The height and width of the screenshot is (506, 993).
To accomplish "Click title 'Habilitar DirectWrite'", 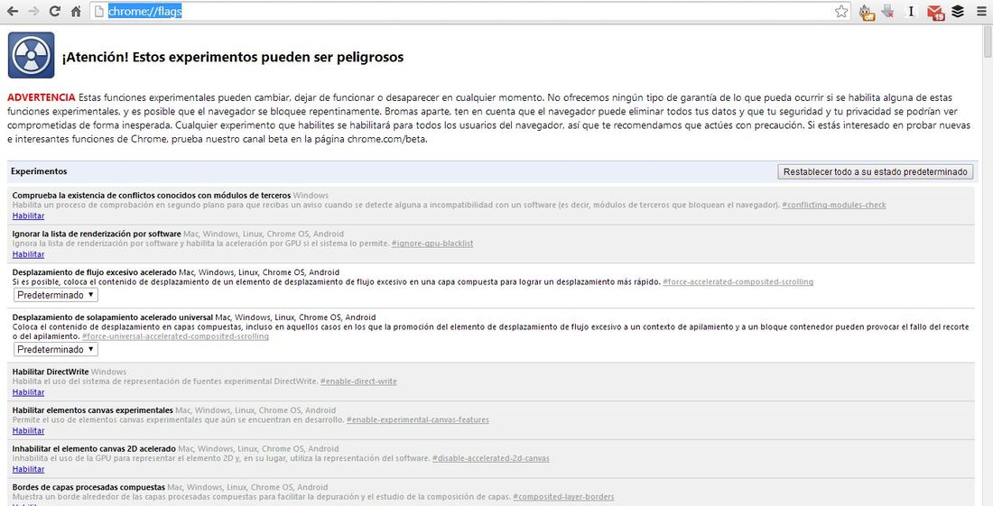I will [51, 372].
